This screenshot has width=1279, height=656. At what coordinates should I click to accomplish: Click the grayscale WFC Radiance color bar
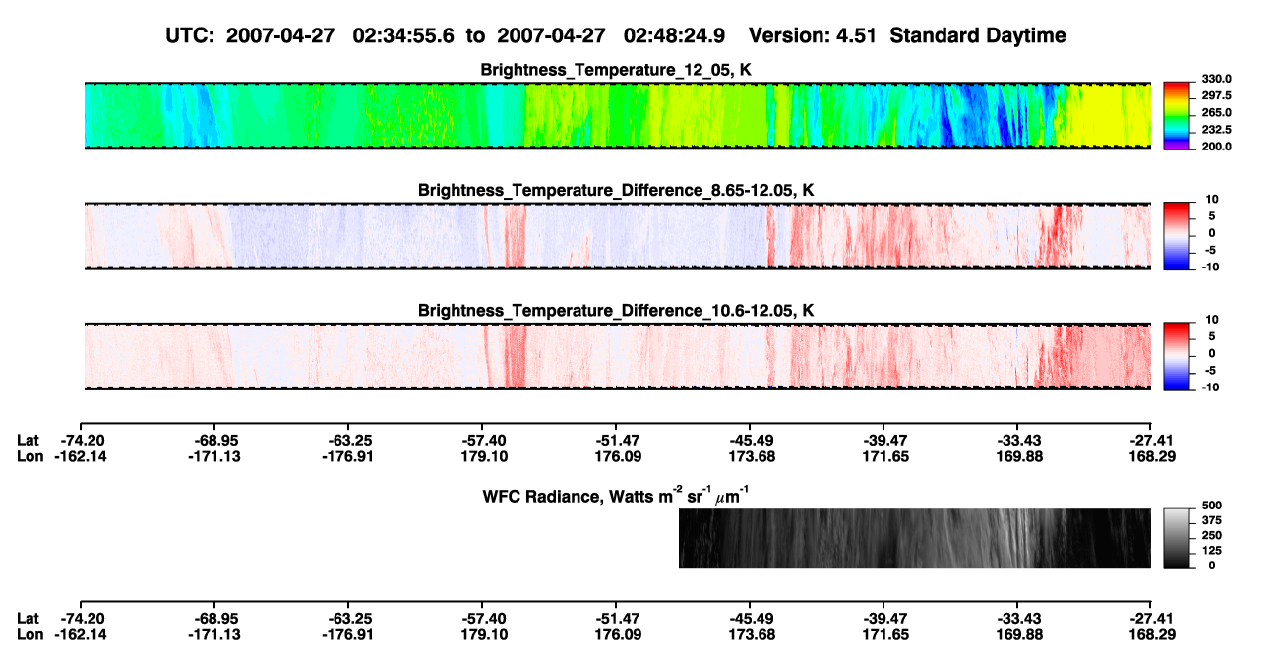click(x=1176, y=538)
